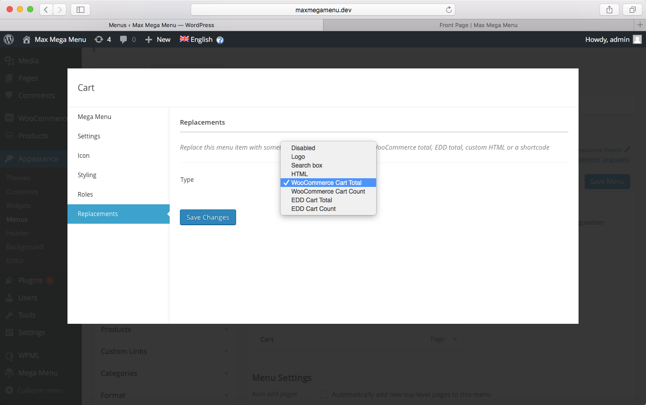Click the Safari share button
The height and width of the screenshot is (405, 646).
click(609, 10)
